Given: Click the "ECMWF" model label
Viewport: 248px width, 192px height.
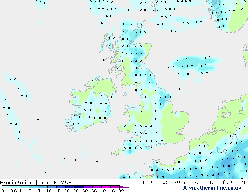Looking at the screenshot, I should tap(63, 183).
